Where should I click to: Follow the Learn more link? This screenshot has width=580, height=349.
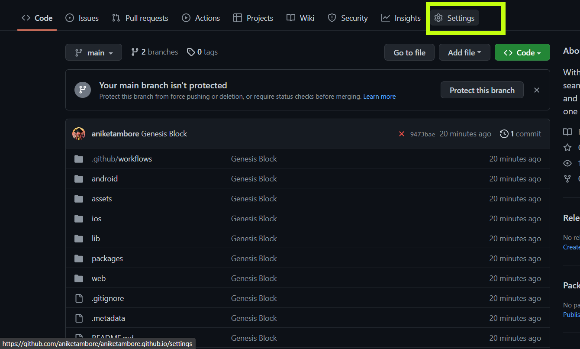tap(380, 97)
